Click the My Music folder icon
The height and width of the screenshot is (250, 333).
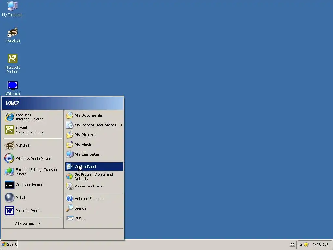tap(70, 145)
